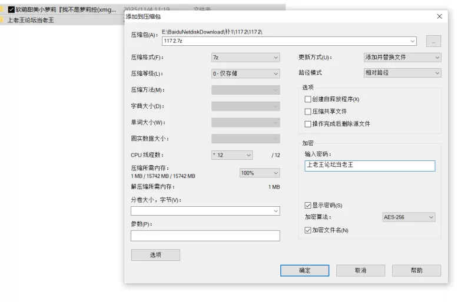Toggle checkbox of 软萌甜美小萝莉 file entry
The image size is (471, 302).
click(11, 10)
